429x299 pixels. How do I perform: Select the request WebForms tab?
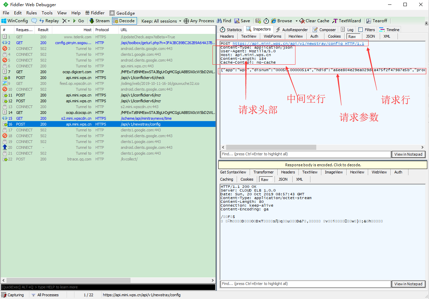273,36
